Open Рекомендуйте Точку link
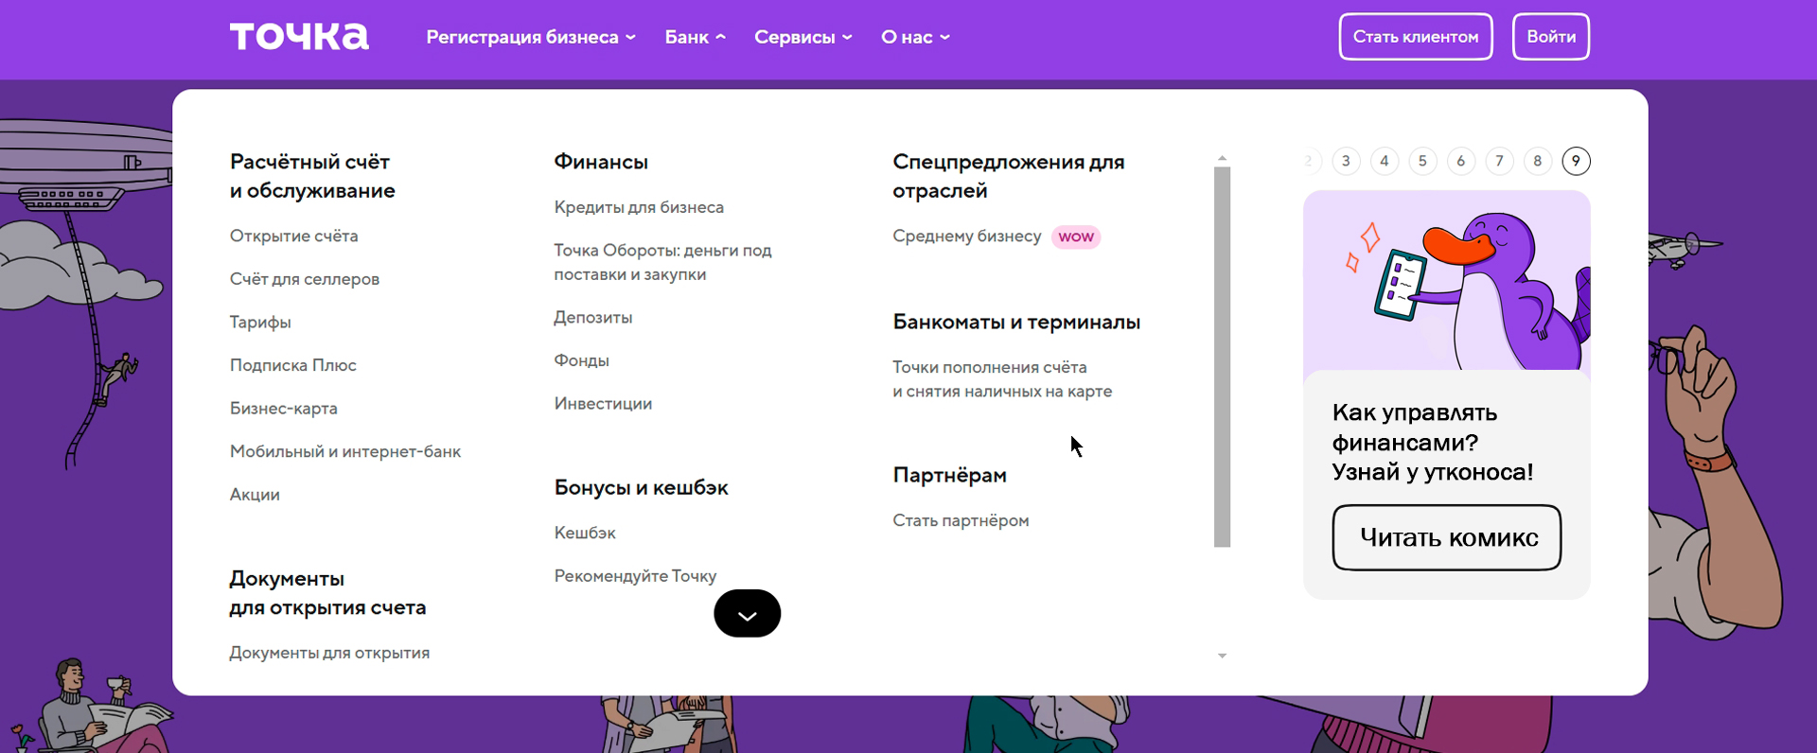Image resolution: width=1817 pixels, height=753 pixels. pyautogui.click(x=635, y=576)
